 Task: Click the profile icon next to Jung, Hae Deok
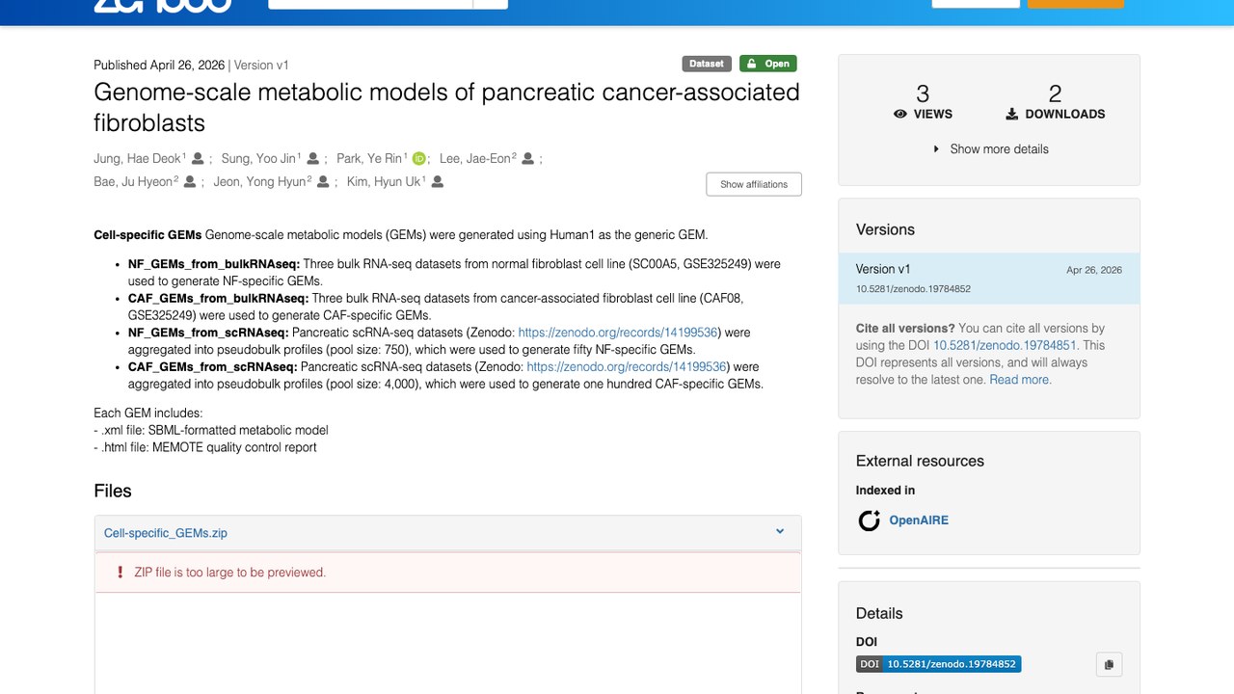pos(198,158)
